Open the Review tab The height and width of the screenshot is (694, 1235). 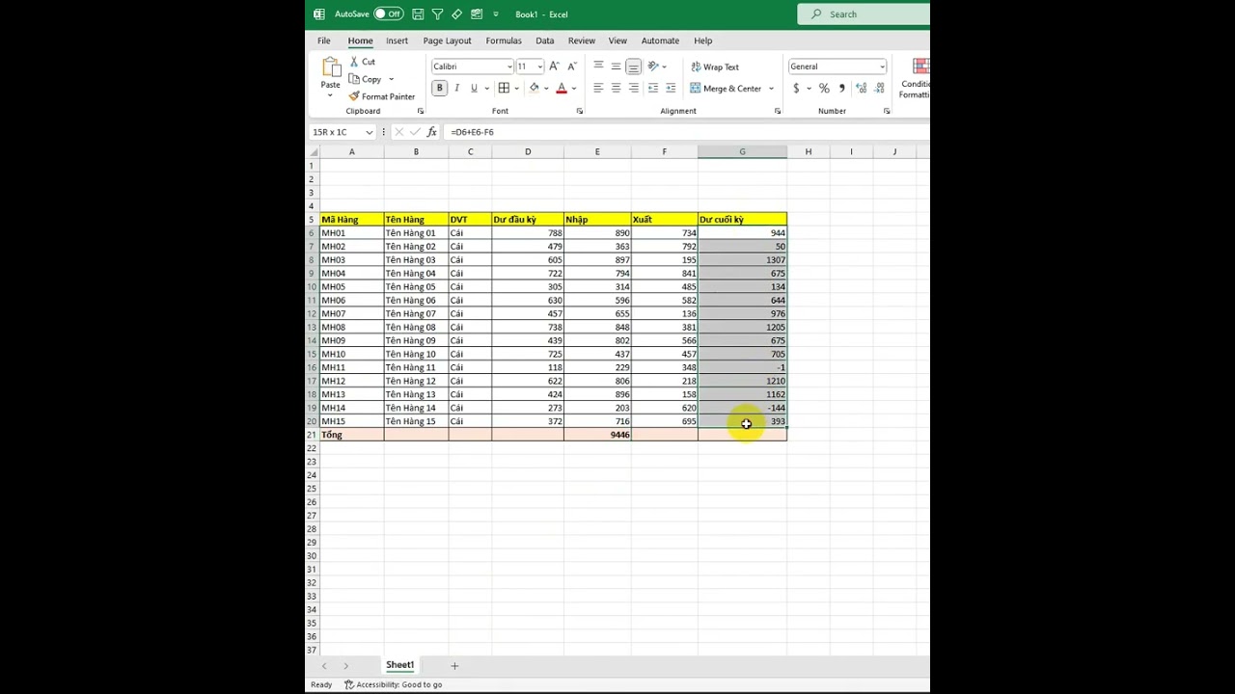click(582, 40)
